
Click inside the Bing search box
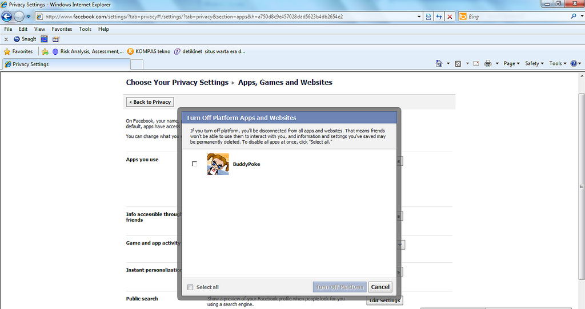(x=518, y=17)
